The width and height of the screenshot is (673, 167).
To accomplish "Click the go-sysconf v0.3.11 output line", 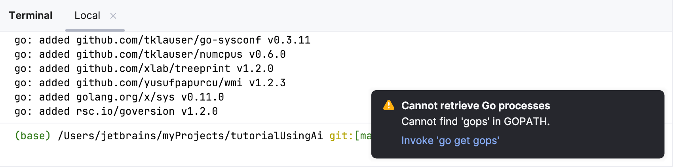I will 162,40.
